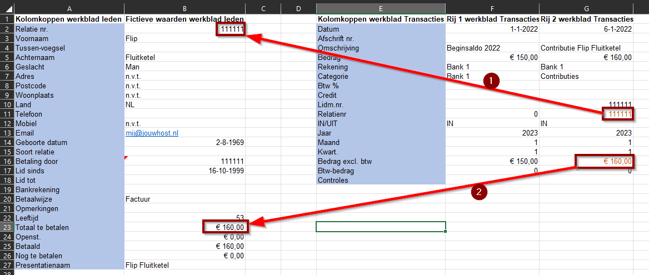Select the 'Btw %' label cell
649x275 pixels.
pyautogui.click(x=381, y=86)
